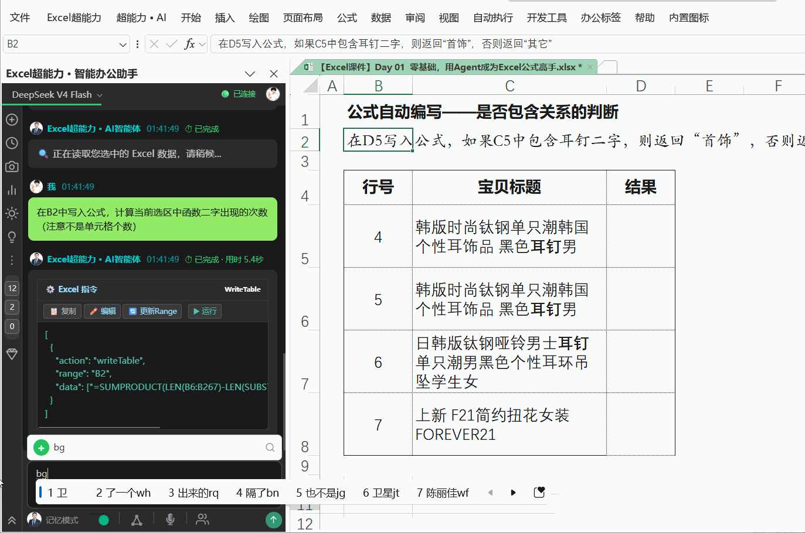The height and width of the screenshot is (533, 805).
Task: Switch to the 数据 ribbon tab
Action: point(381,18)
